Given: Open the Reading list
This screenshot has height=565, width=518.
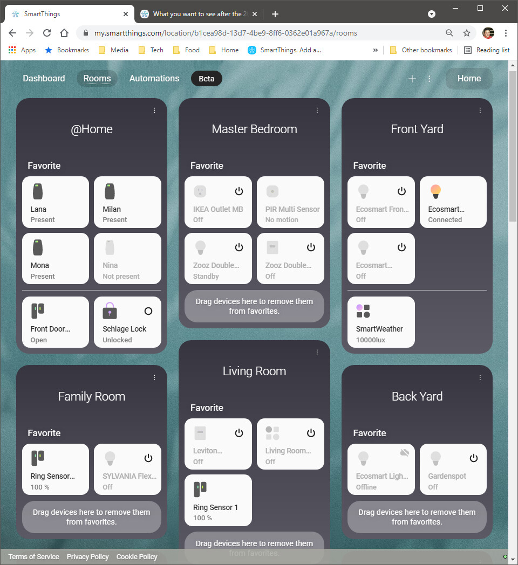Looking at the screenshot, I should (x=487, y=50).
